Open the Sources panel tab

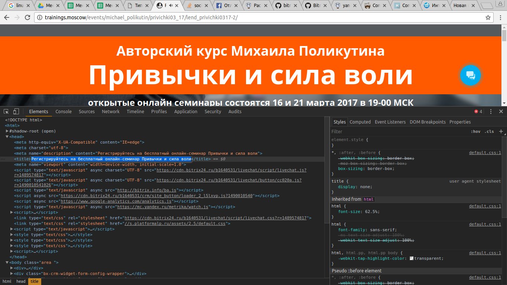[87, 111]
